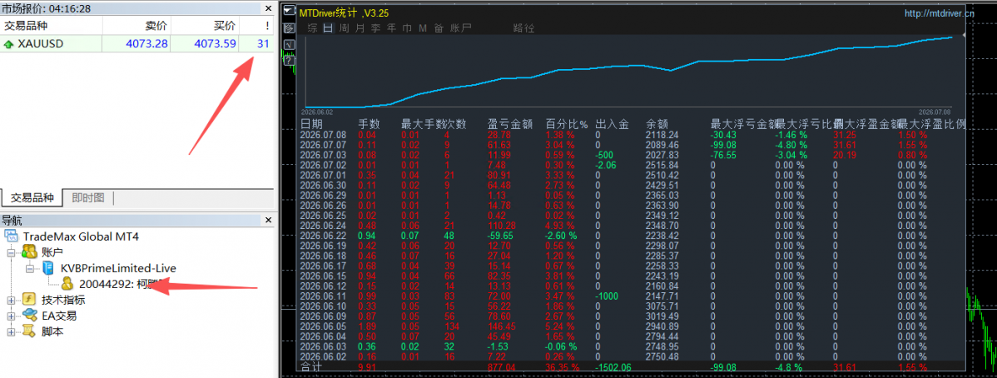
Task: Select the 周 weekly tab in MTDriver
Action: 344,28
